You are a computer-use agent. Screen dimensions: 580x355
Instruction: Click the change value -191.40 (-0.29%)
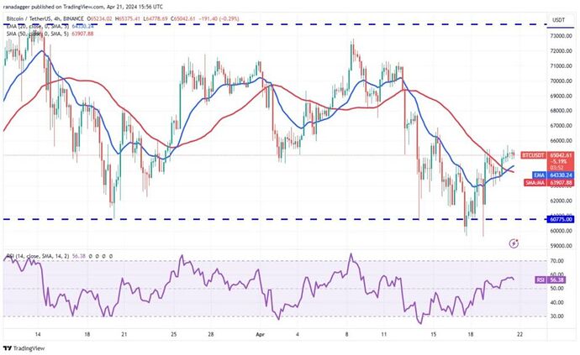point(219,18)
